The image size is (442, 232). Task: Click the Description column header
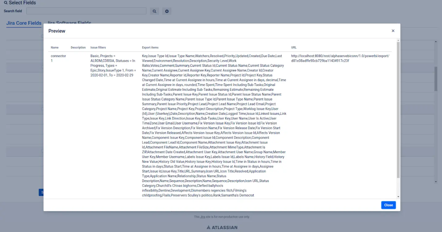[78, 48]
